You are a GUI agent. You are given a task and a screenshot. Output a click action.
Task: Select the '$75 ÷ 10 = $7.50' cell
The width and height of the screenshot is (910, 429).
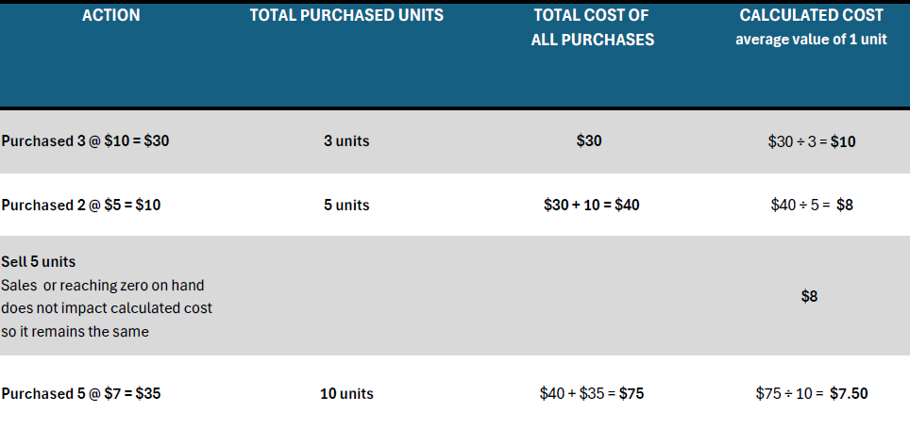point(811,393)
